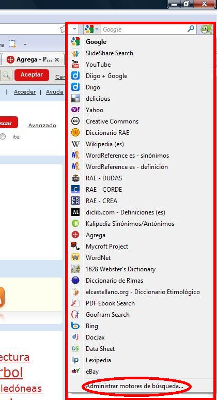Screen dimensions: 217x400
Task: Click the dashed selection capture tool icon
Action: pyautogui.click(x=12, y=44)
